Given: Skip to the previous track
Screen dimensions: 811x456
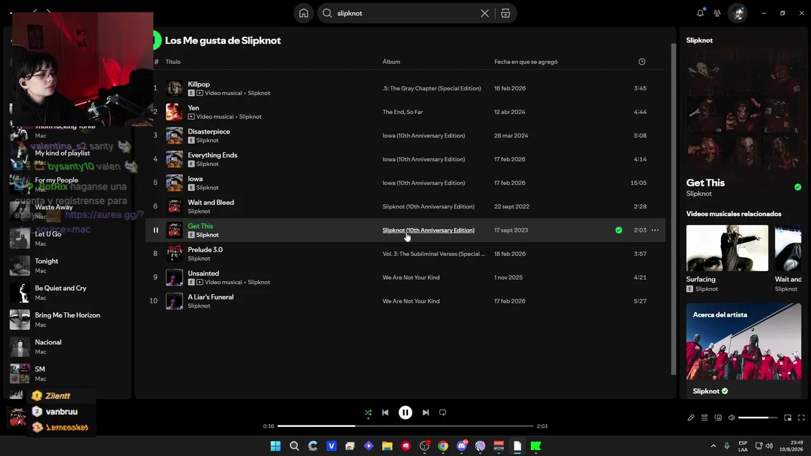Looking at the screenshot, I should pos(385,412).
